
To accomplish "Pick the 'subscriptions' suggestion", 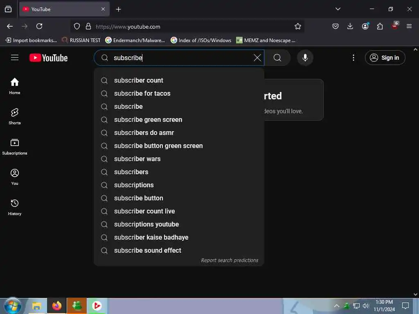I will [179, 185].
